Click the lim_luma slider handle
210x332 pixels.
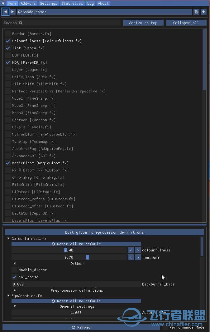pyautogui.click(x=88, y=257)
